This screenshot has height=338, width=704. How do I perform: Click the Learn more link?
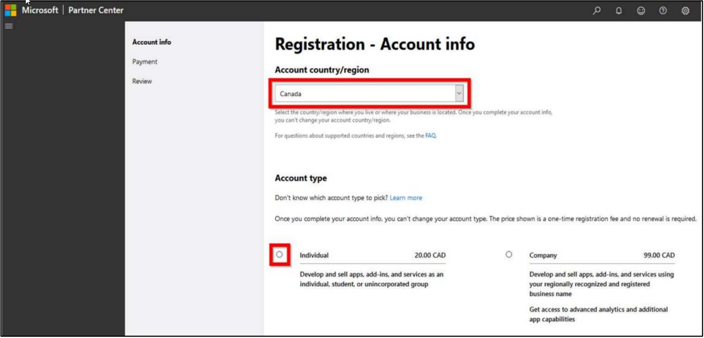click(x=406, y=198)
